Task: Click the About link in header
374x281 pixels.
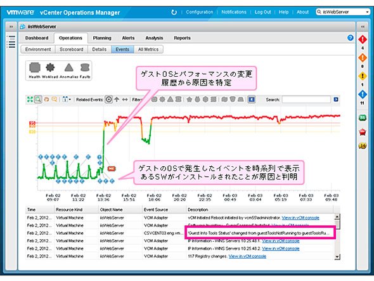Action: pyautogui.click(x=303, y=12)
